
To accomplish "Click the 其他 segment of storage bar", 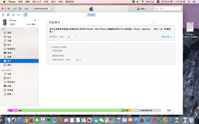I will click(128, 110).
